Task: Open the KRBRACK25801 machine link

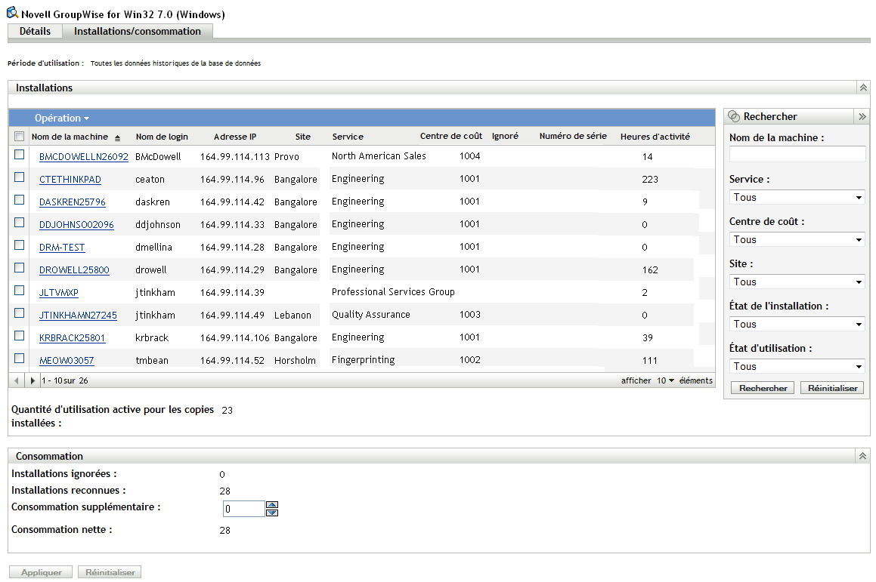Action: 72,338
